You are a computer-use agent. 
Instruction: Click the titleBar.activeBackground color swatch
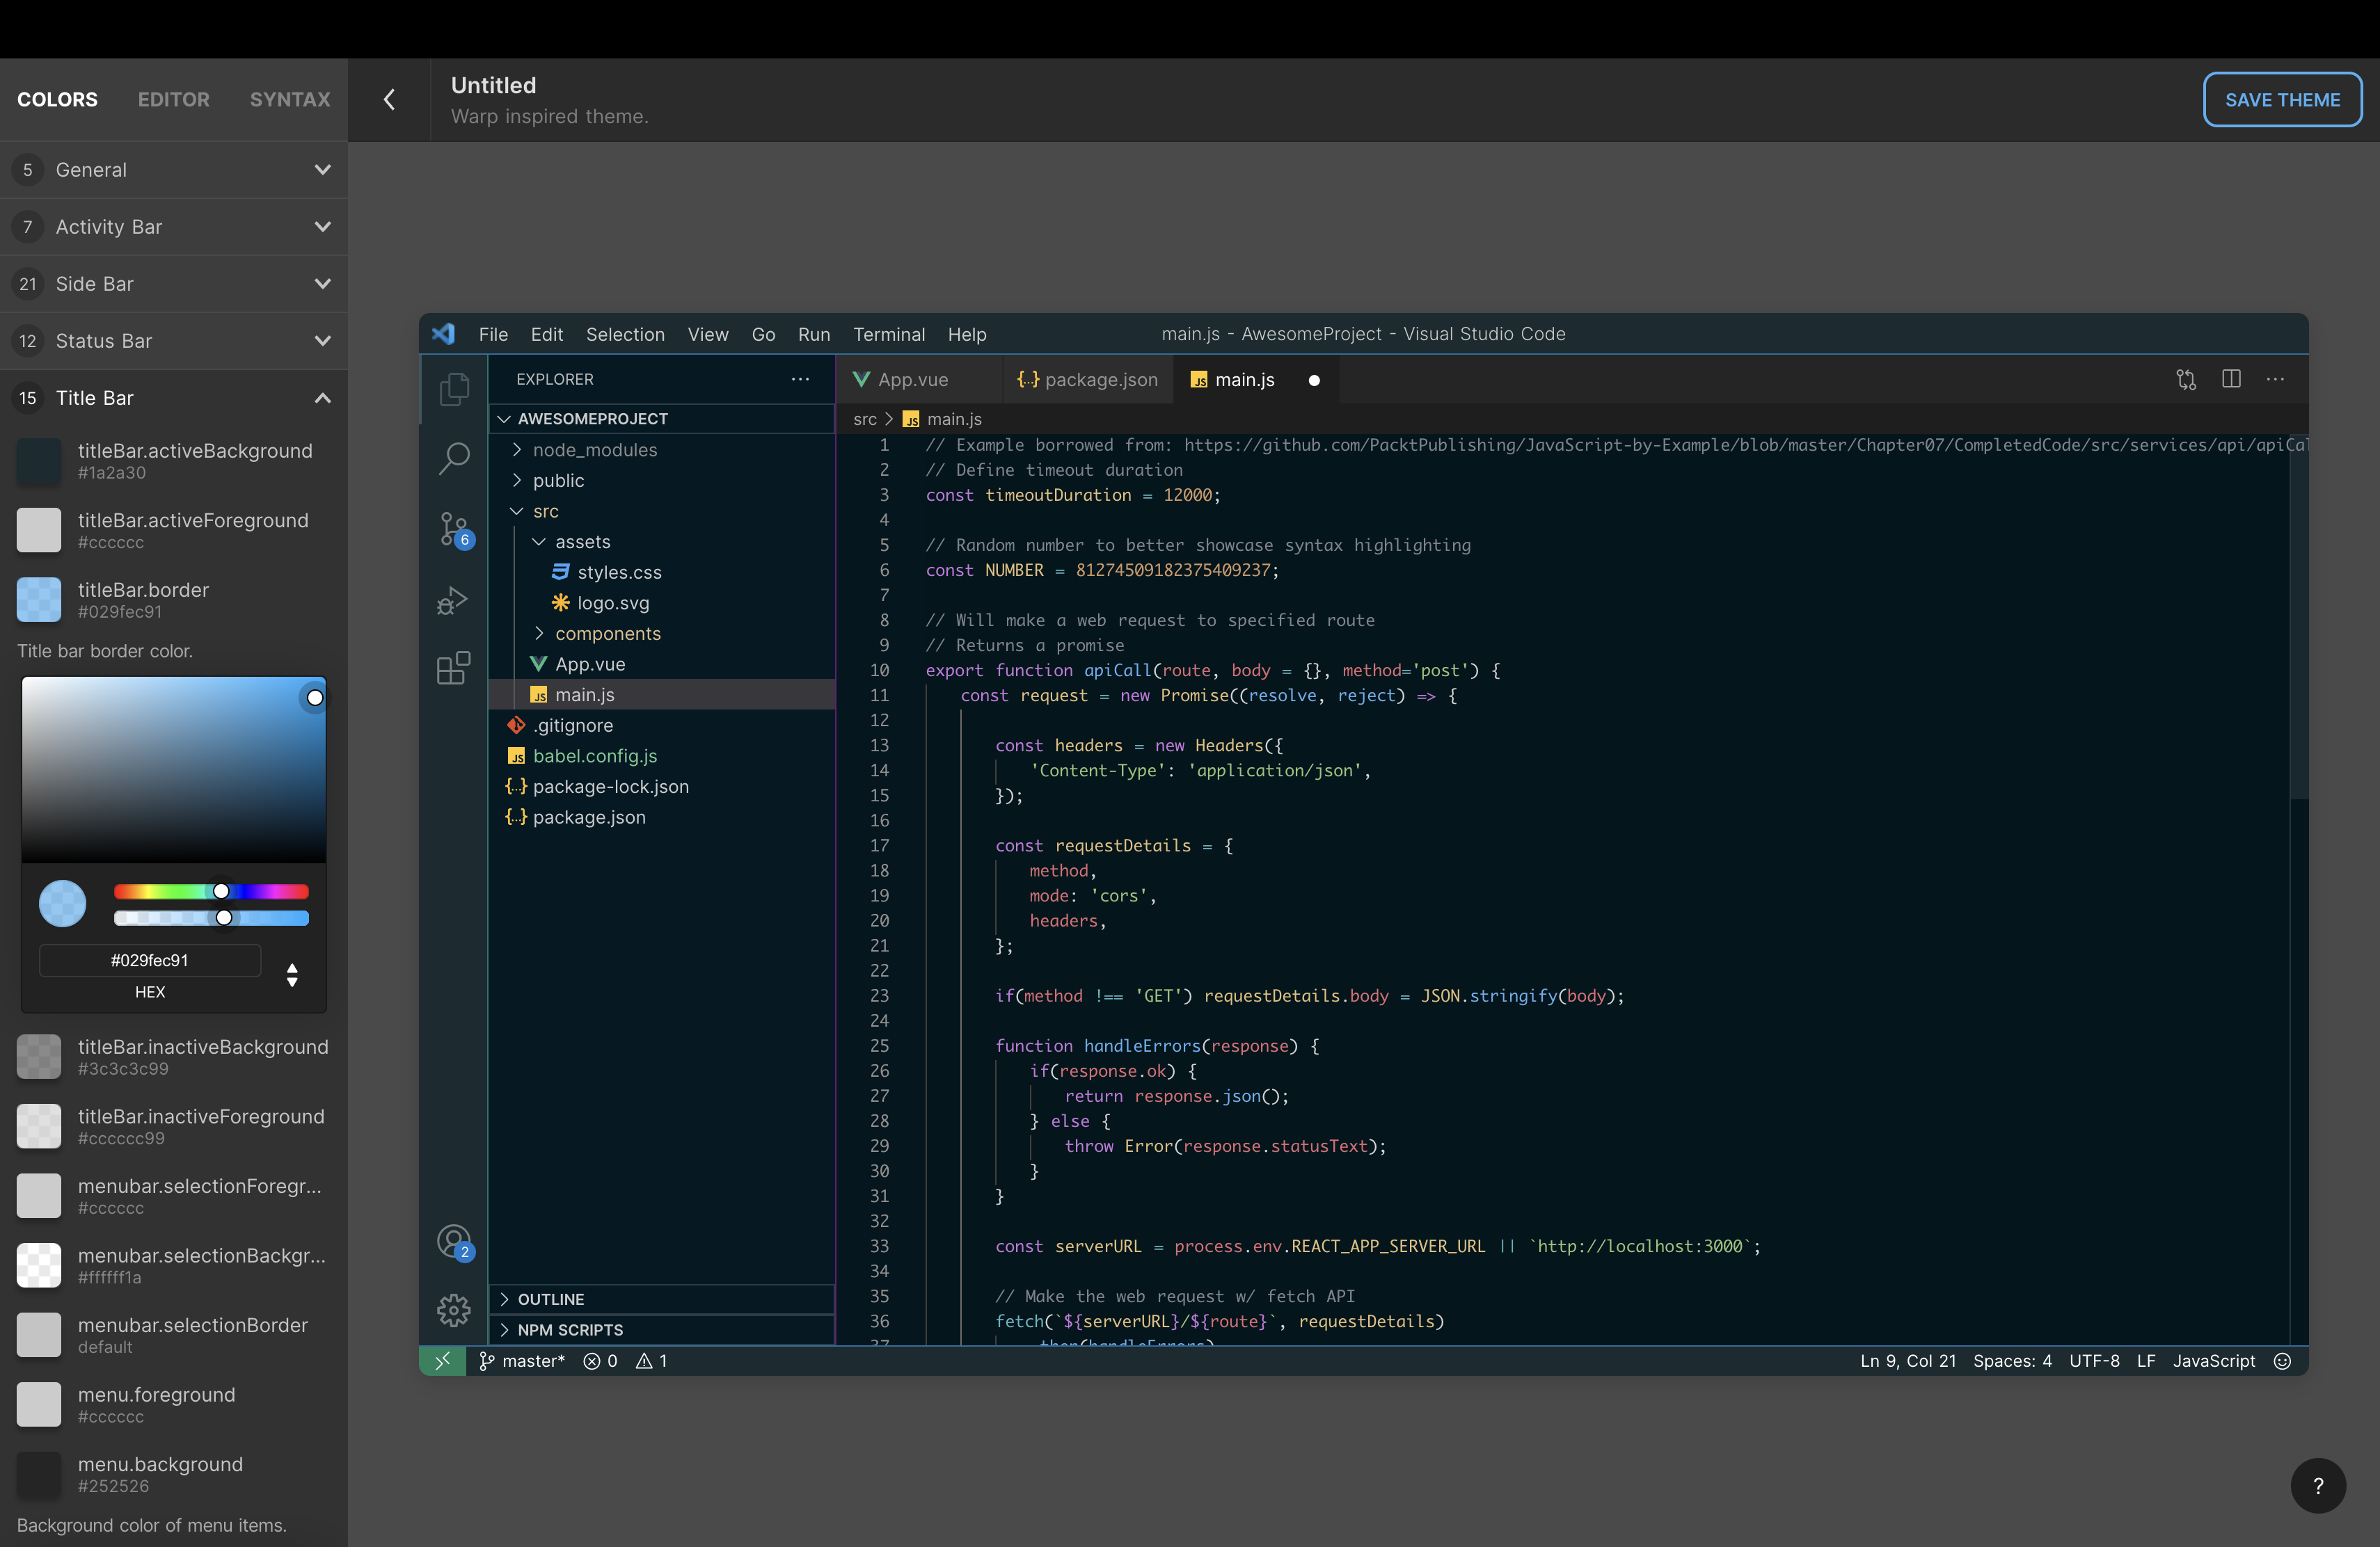tap(39, 460)
